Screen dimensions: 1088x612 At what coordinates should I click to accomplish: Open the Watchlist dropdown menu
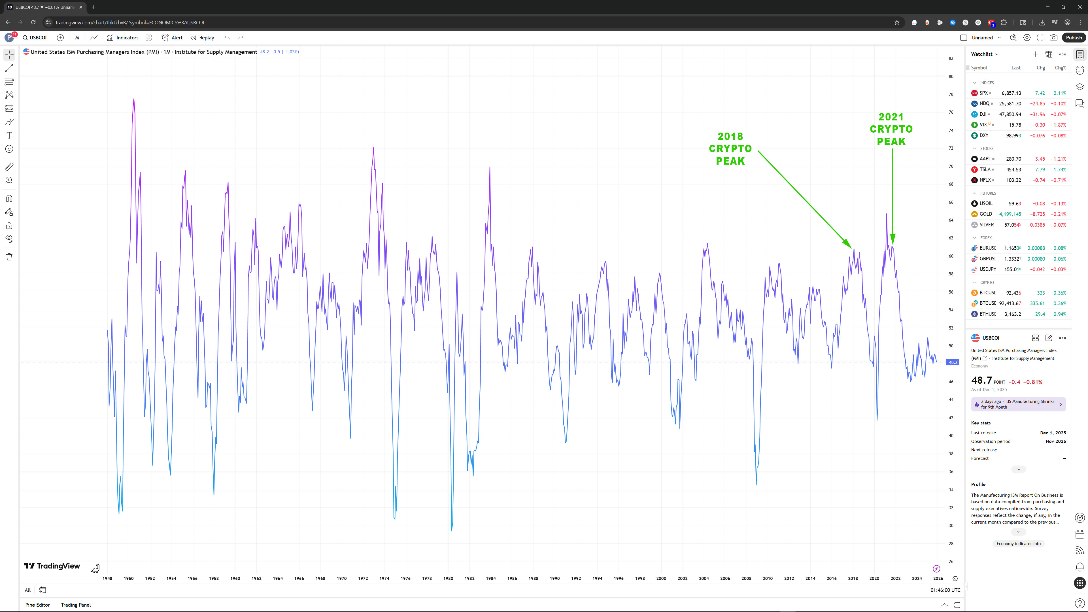point(985,54)
